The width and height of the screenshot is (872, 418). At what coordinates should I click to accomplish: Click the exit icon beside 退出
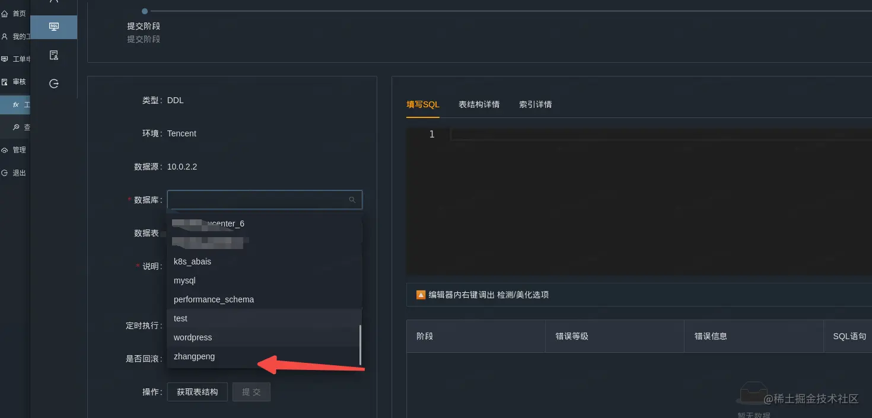coord(5,173)
